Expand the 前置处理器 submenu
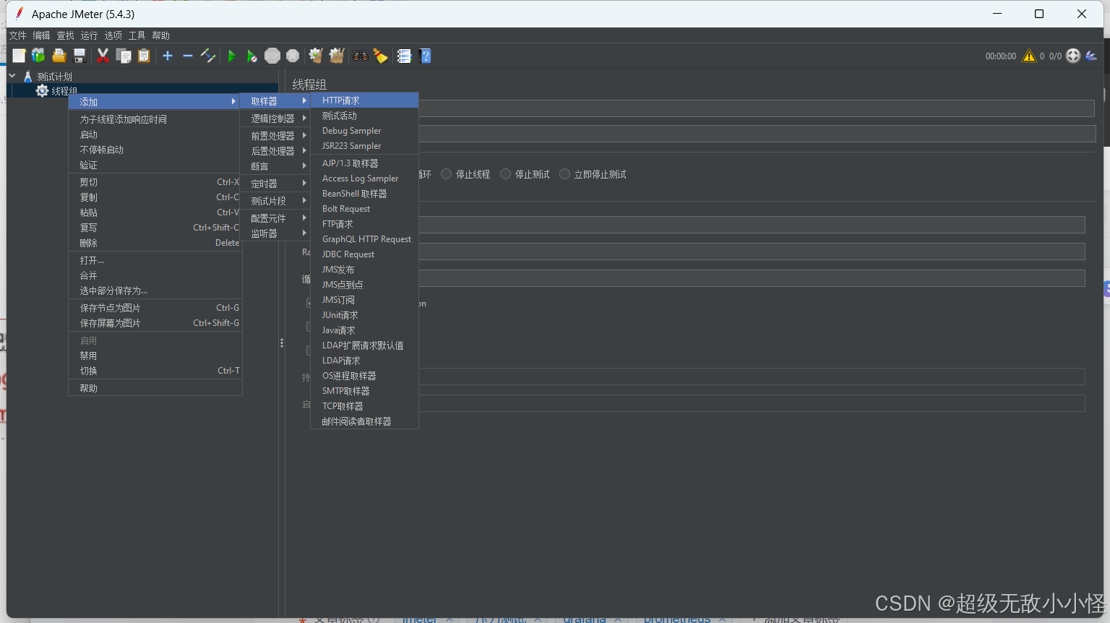 (x=276, y=136)
